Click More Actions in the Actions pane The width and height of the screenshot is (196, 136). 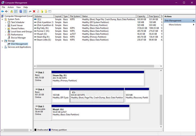pos(175,25)
